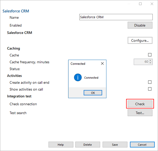Cancel the settings dialog
The width and height of the screenshot is (158, 151).
(x=142, y=145)
